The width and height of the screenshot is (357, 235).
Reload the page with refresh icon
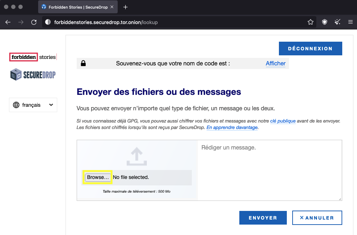(x=34, y=22)
